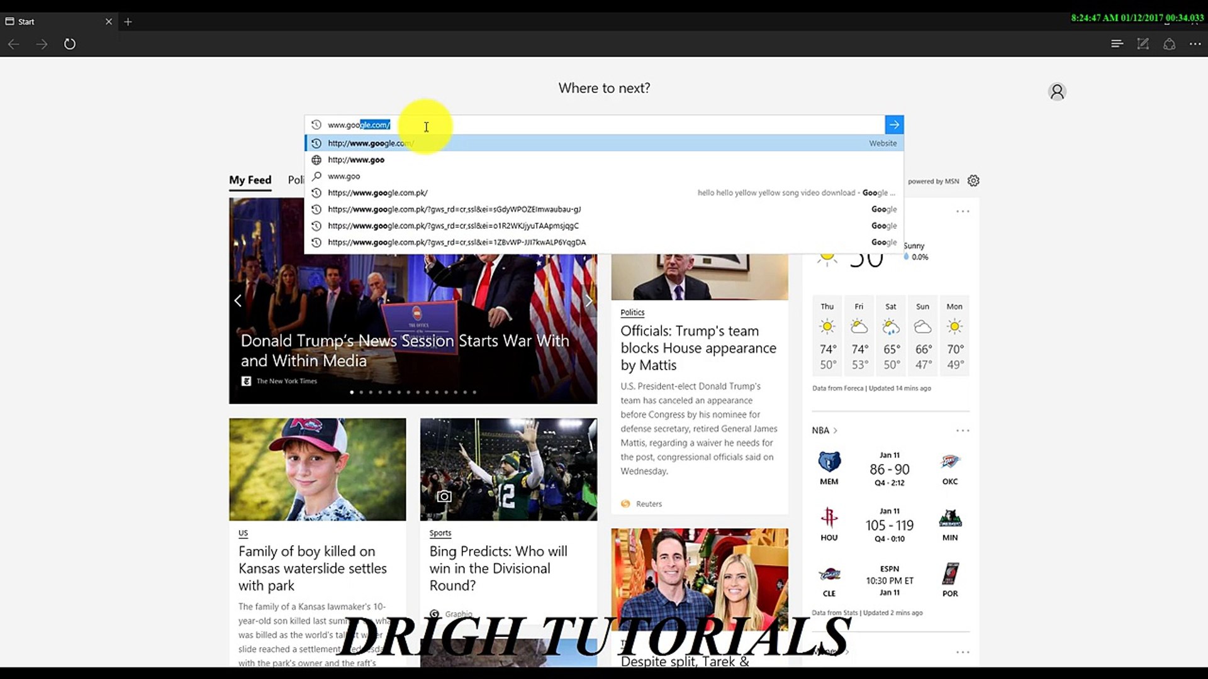Refresh the current page
The image size is (1208, 679).
[70, 44]
